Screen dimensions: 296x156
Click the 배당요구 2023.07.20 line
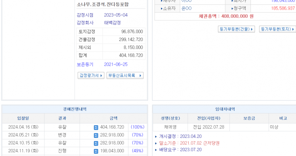point(180,150)
